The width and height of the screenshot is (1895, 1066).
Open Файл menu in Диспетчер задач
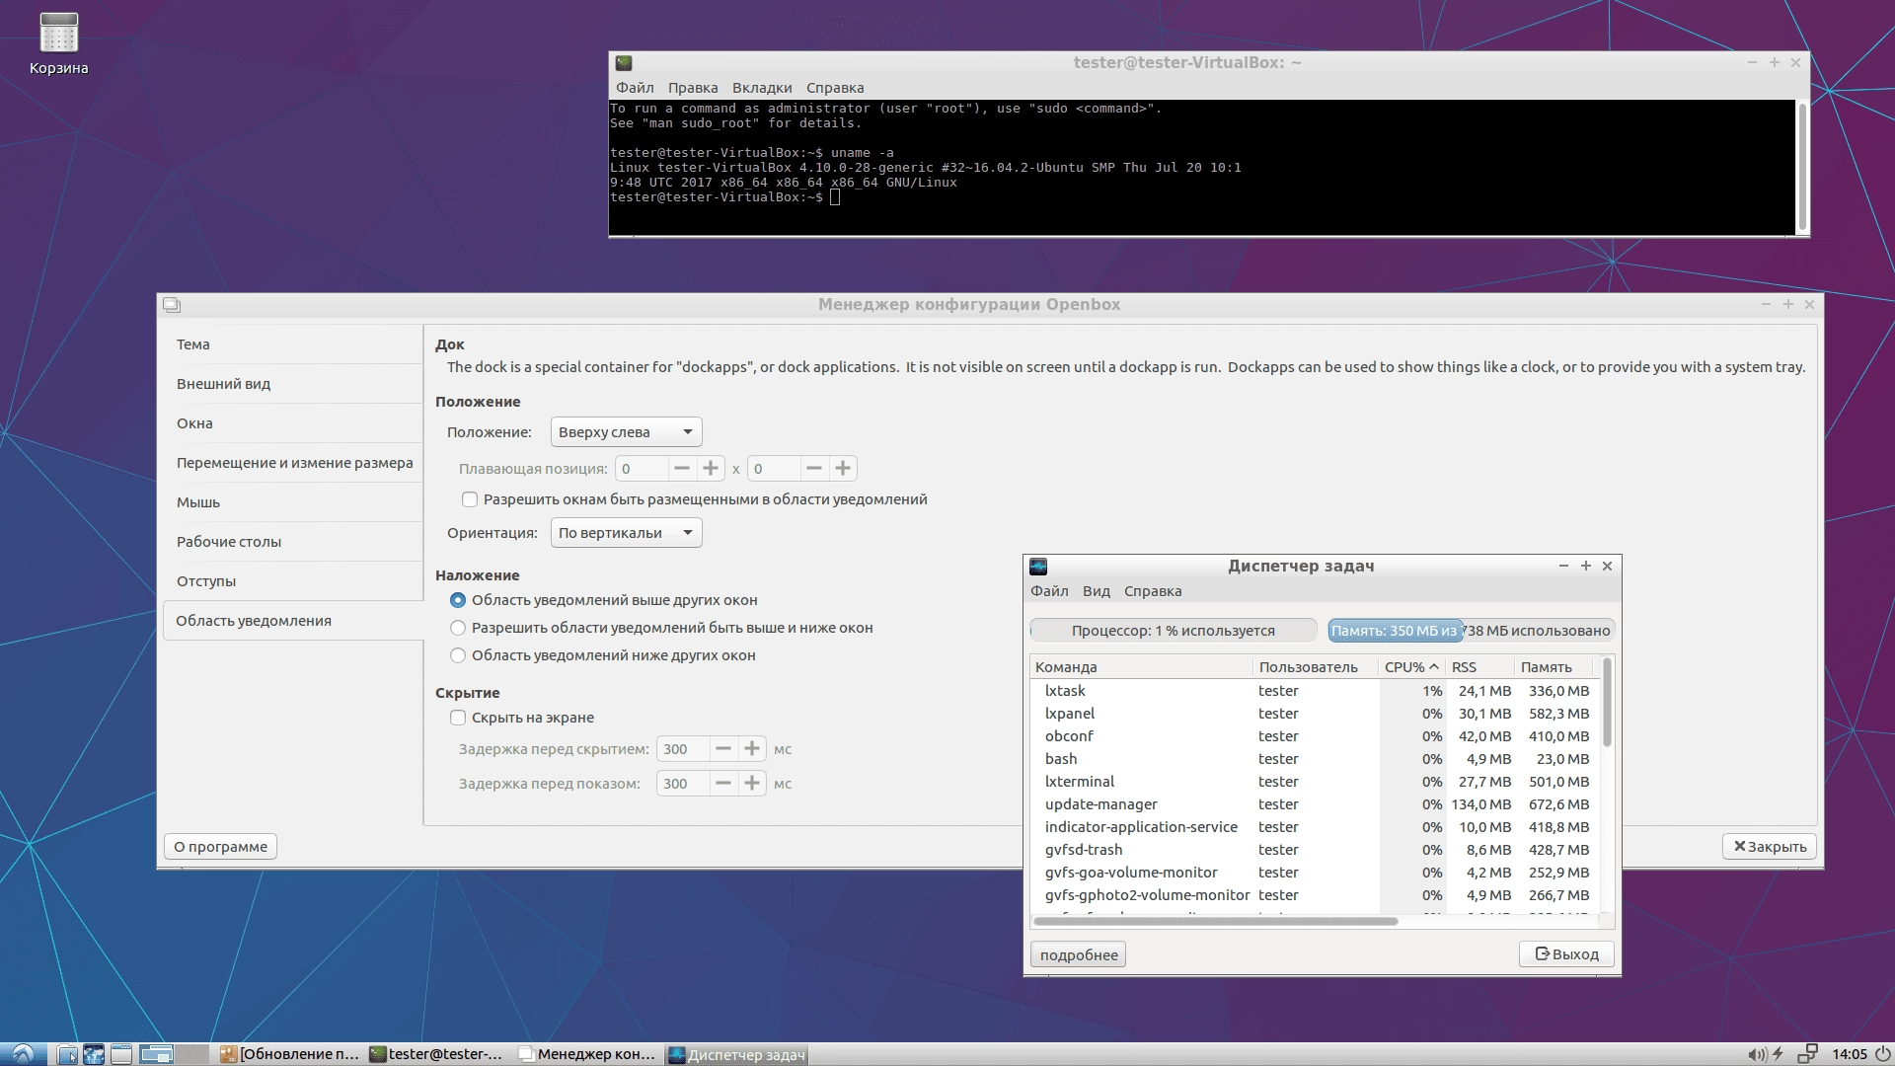(x=1049, y=591)
